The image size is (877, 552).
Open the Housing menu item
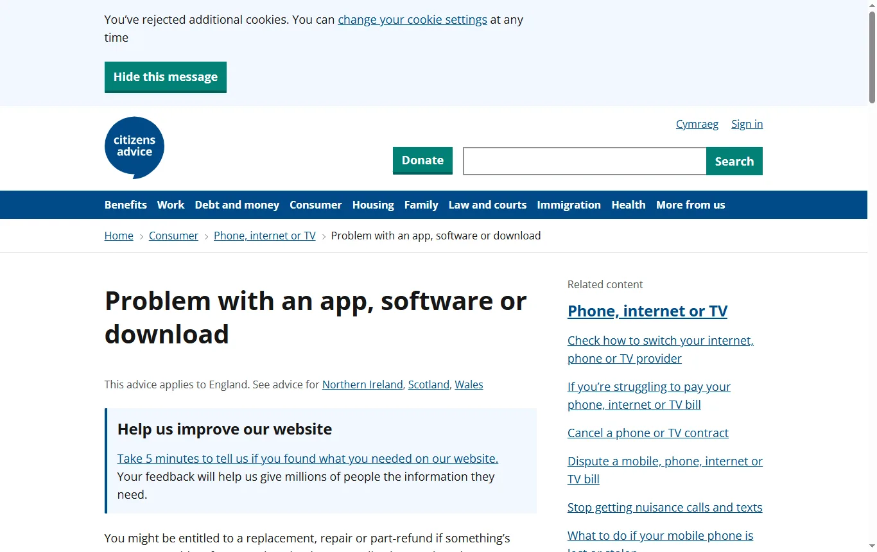[373, 205]
